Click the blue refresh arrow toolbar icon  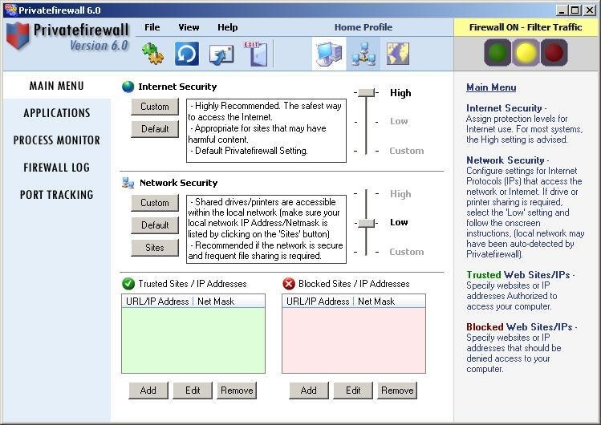(x=187, y=54)
